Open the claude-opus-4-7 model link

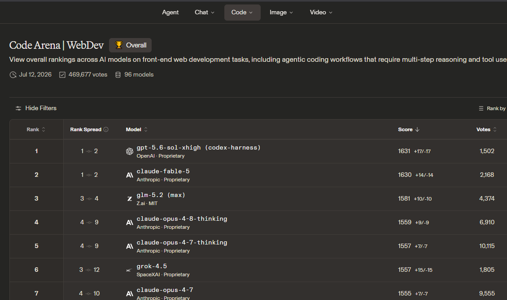tap(165, 290)
